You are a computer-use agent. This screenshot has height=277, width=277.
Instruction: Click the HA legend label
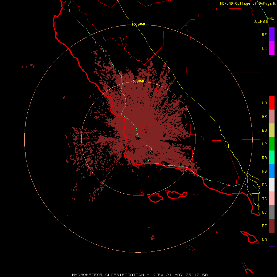[264, 103]
